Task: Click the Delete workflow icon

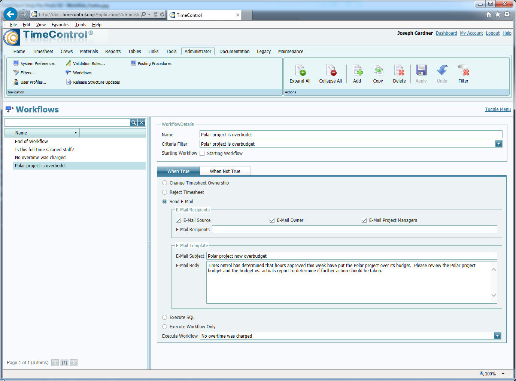Action: click(x=399, y=70)
